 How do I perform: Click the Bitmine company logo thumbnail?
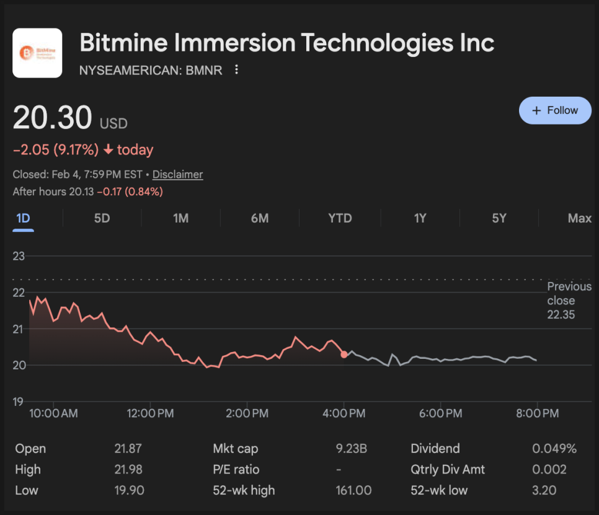(x=37, y=53)
